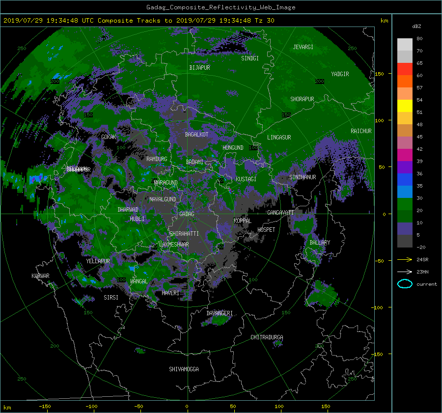Viewport: 442px width, 413px height.
Task: Click the NAVALGUND city label
Action: tap(163, 199)
